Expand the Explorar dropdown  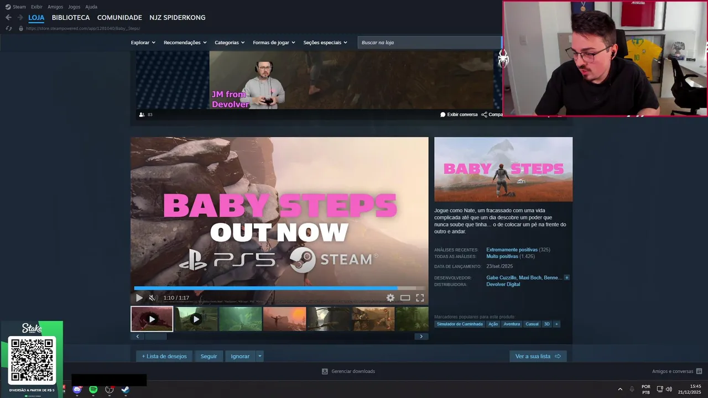pyautogui.click(x=143, y=43)
